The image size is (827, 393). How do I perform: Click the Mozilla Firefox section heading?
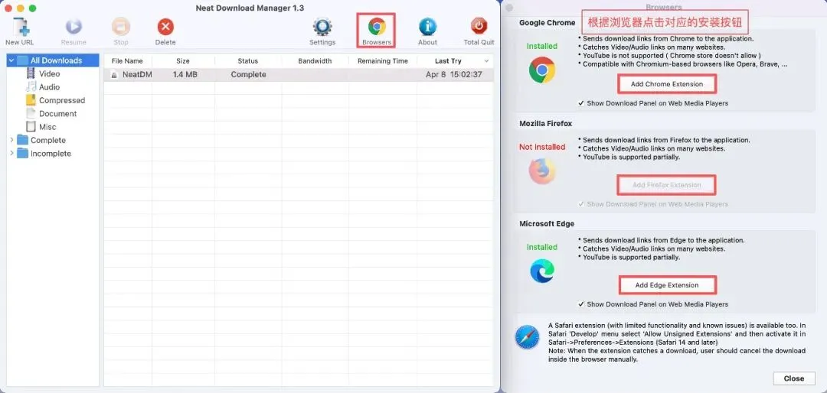pos(545,123)
